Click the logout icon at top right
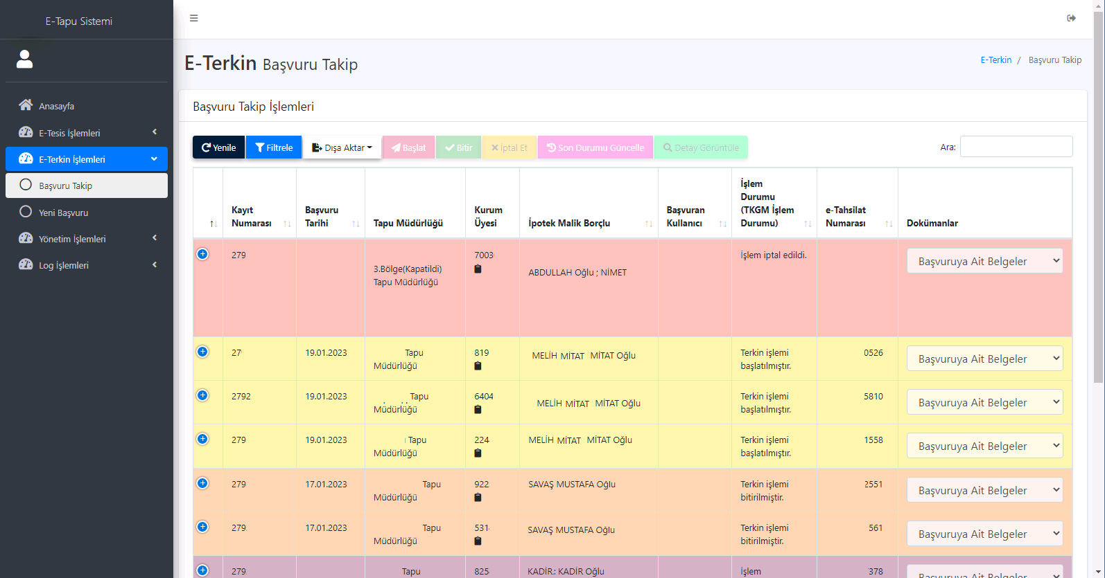This screenshot has width=1105, height=578. [1071, 18]
